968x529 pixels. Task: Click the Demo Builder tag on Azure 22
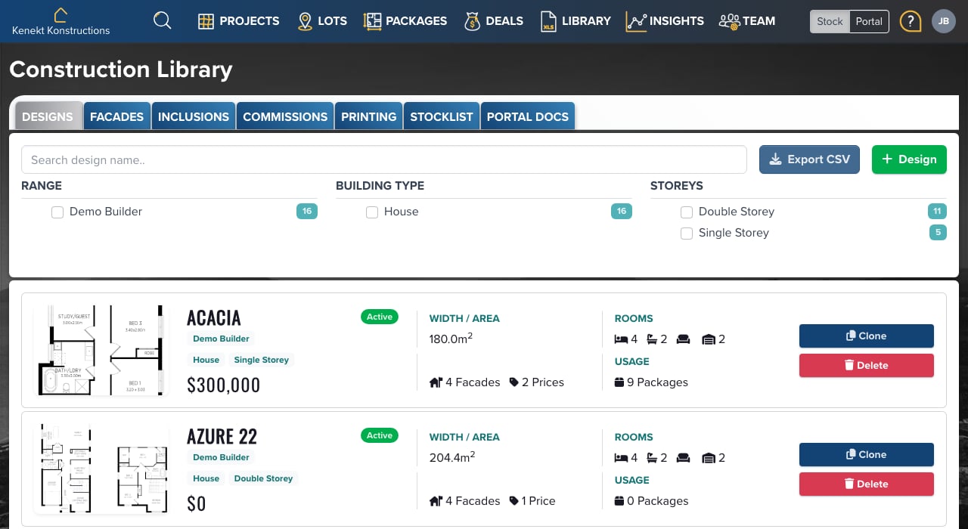click(x=221, y=457)
